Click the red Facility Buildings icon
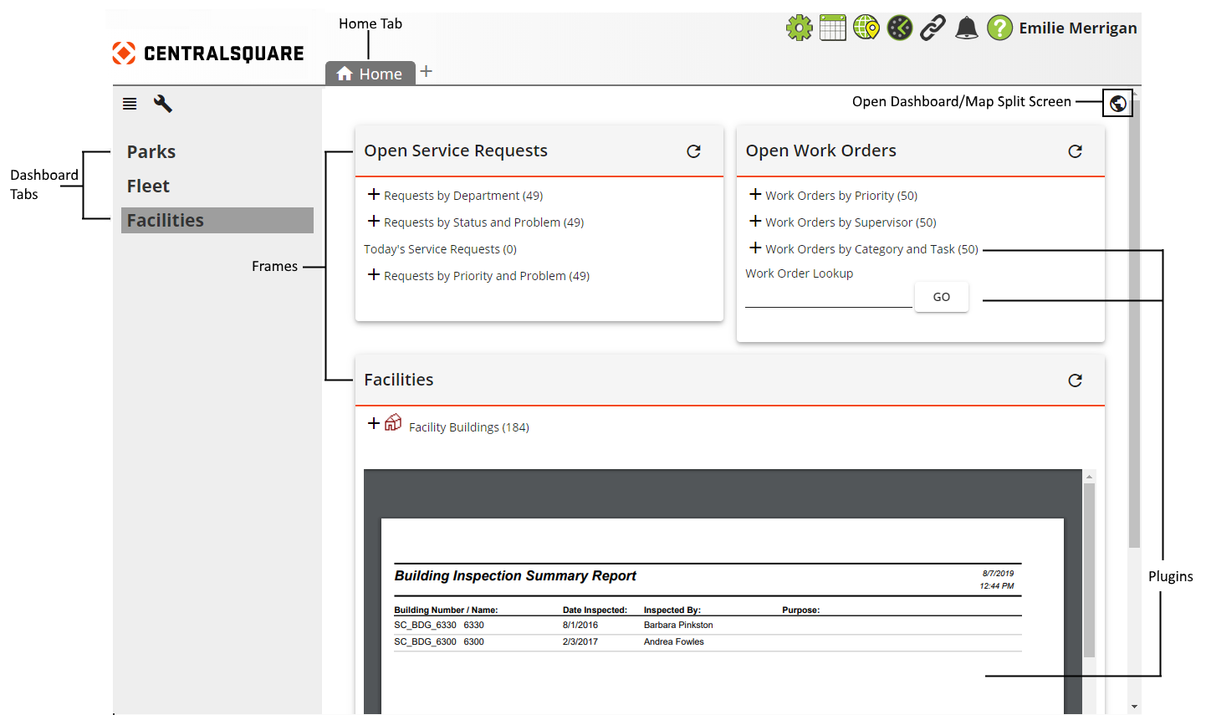1206x715 pixels. 393,422
